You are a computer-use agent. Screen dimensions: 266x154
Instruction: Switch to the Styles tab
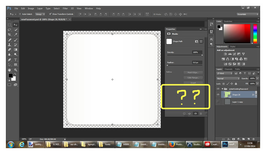click(x=233, y=46)
